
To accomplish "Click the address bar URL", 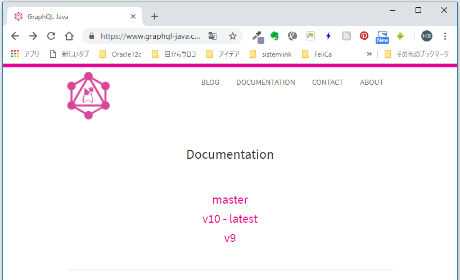I will [x=150, y=36].
